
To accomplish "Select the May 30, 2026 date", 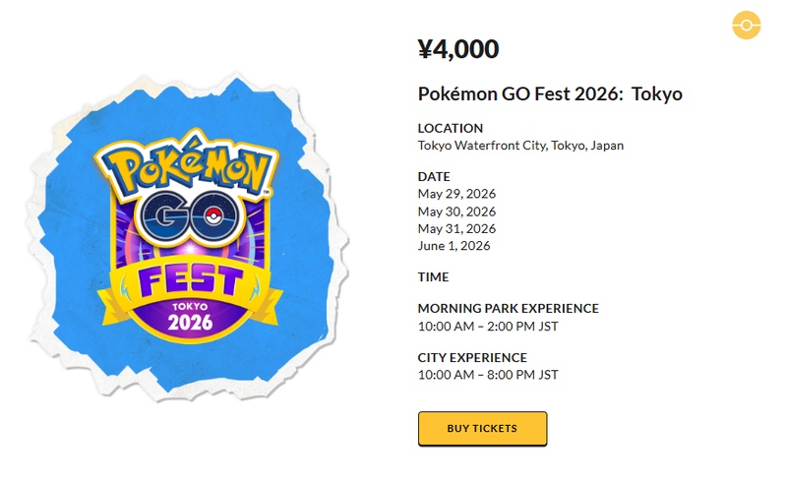I will [x=456, y=212].
